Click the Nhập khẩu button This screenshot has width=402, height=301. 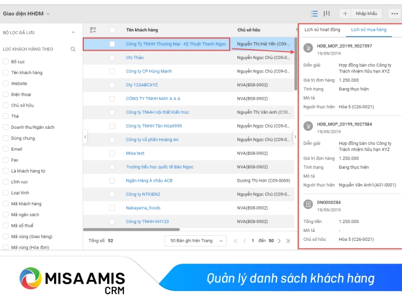coord(366,13)
